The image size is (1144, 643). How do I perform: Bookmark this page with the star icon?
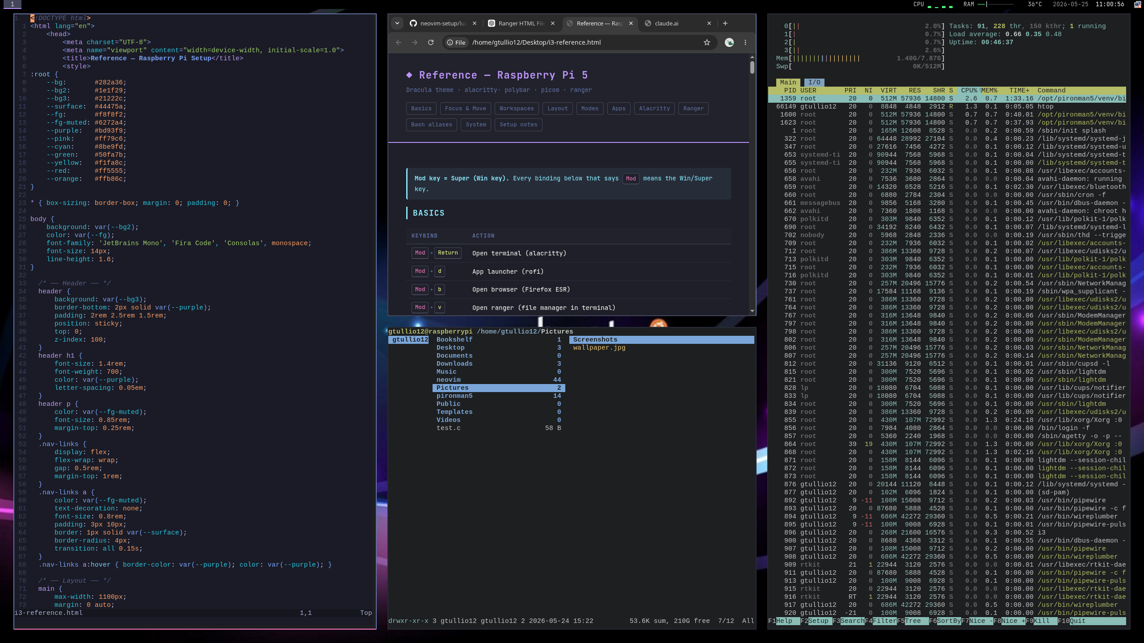(707, 42)
